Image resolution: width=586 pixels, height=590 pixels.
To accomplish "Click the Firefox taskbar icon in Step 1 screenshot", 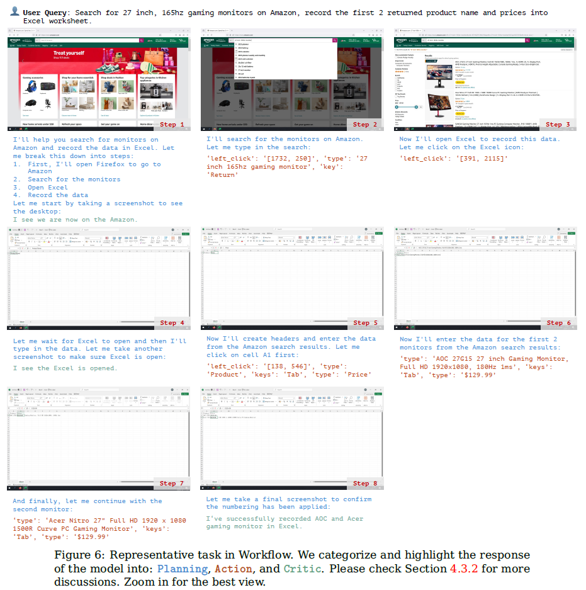I will point(21,128).
